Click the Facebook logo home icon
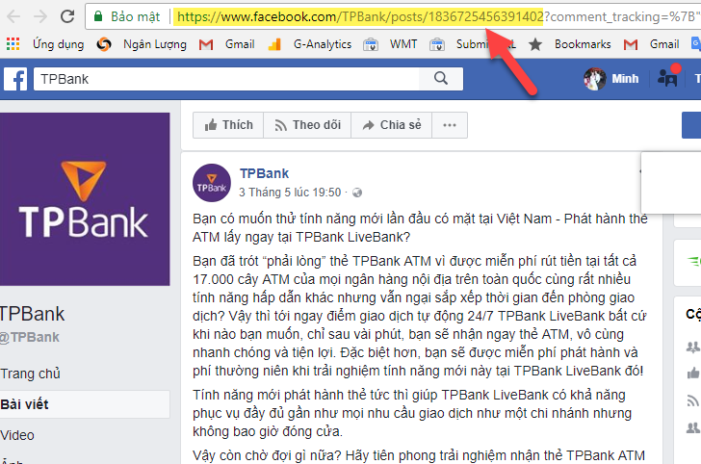The width and height of the screenshot is (701, 464). click(x=15, y=79)
